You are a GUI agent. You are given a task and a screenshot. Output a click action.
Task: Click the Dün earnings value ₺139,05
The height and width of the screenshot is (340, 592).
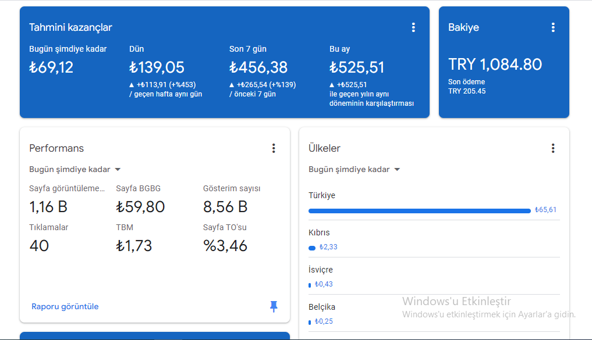pos(157,67)
